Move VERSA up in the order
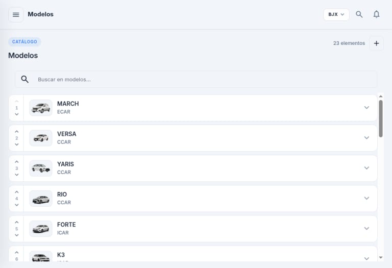The height and width of the screenshot is (268, 392). click(17, 132)
